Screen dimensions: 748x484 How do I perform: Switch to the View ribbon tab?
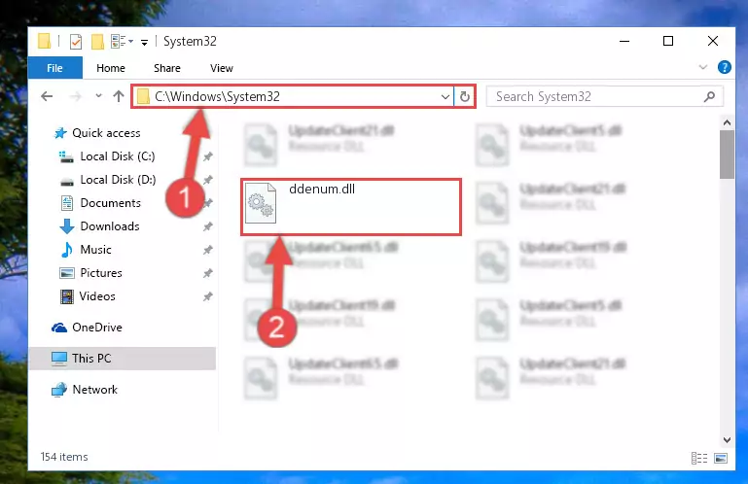pos(222,68)
